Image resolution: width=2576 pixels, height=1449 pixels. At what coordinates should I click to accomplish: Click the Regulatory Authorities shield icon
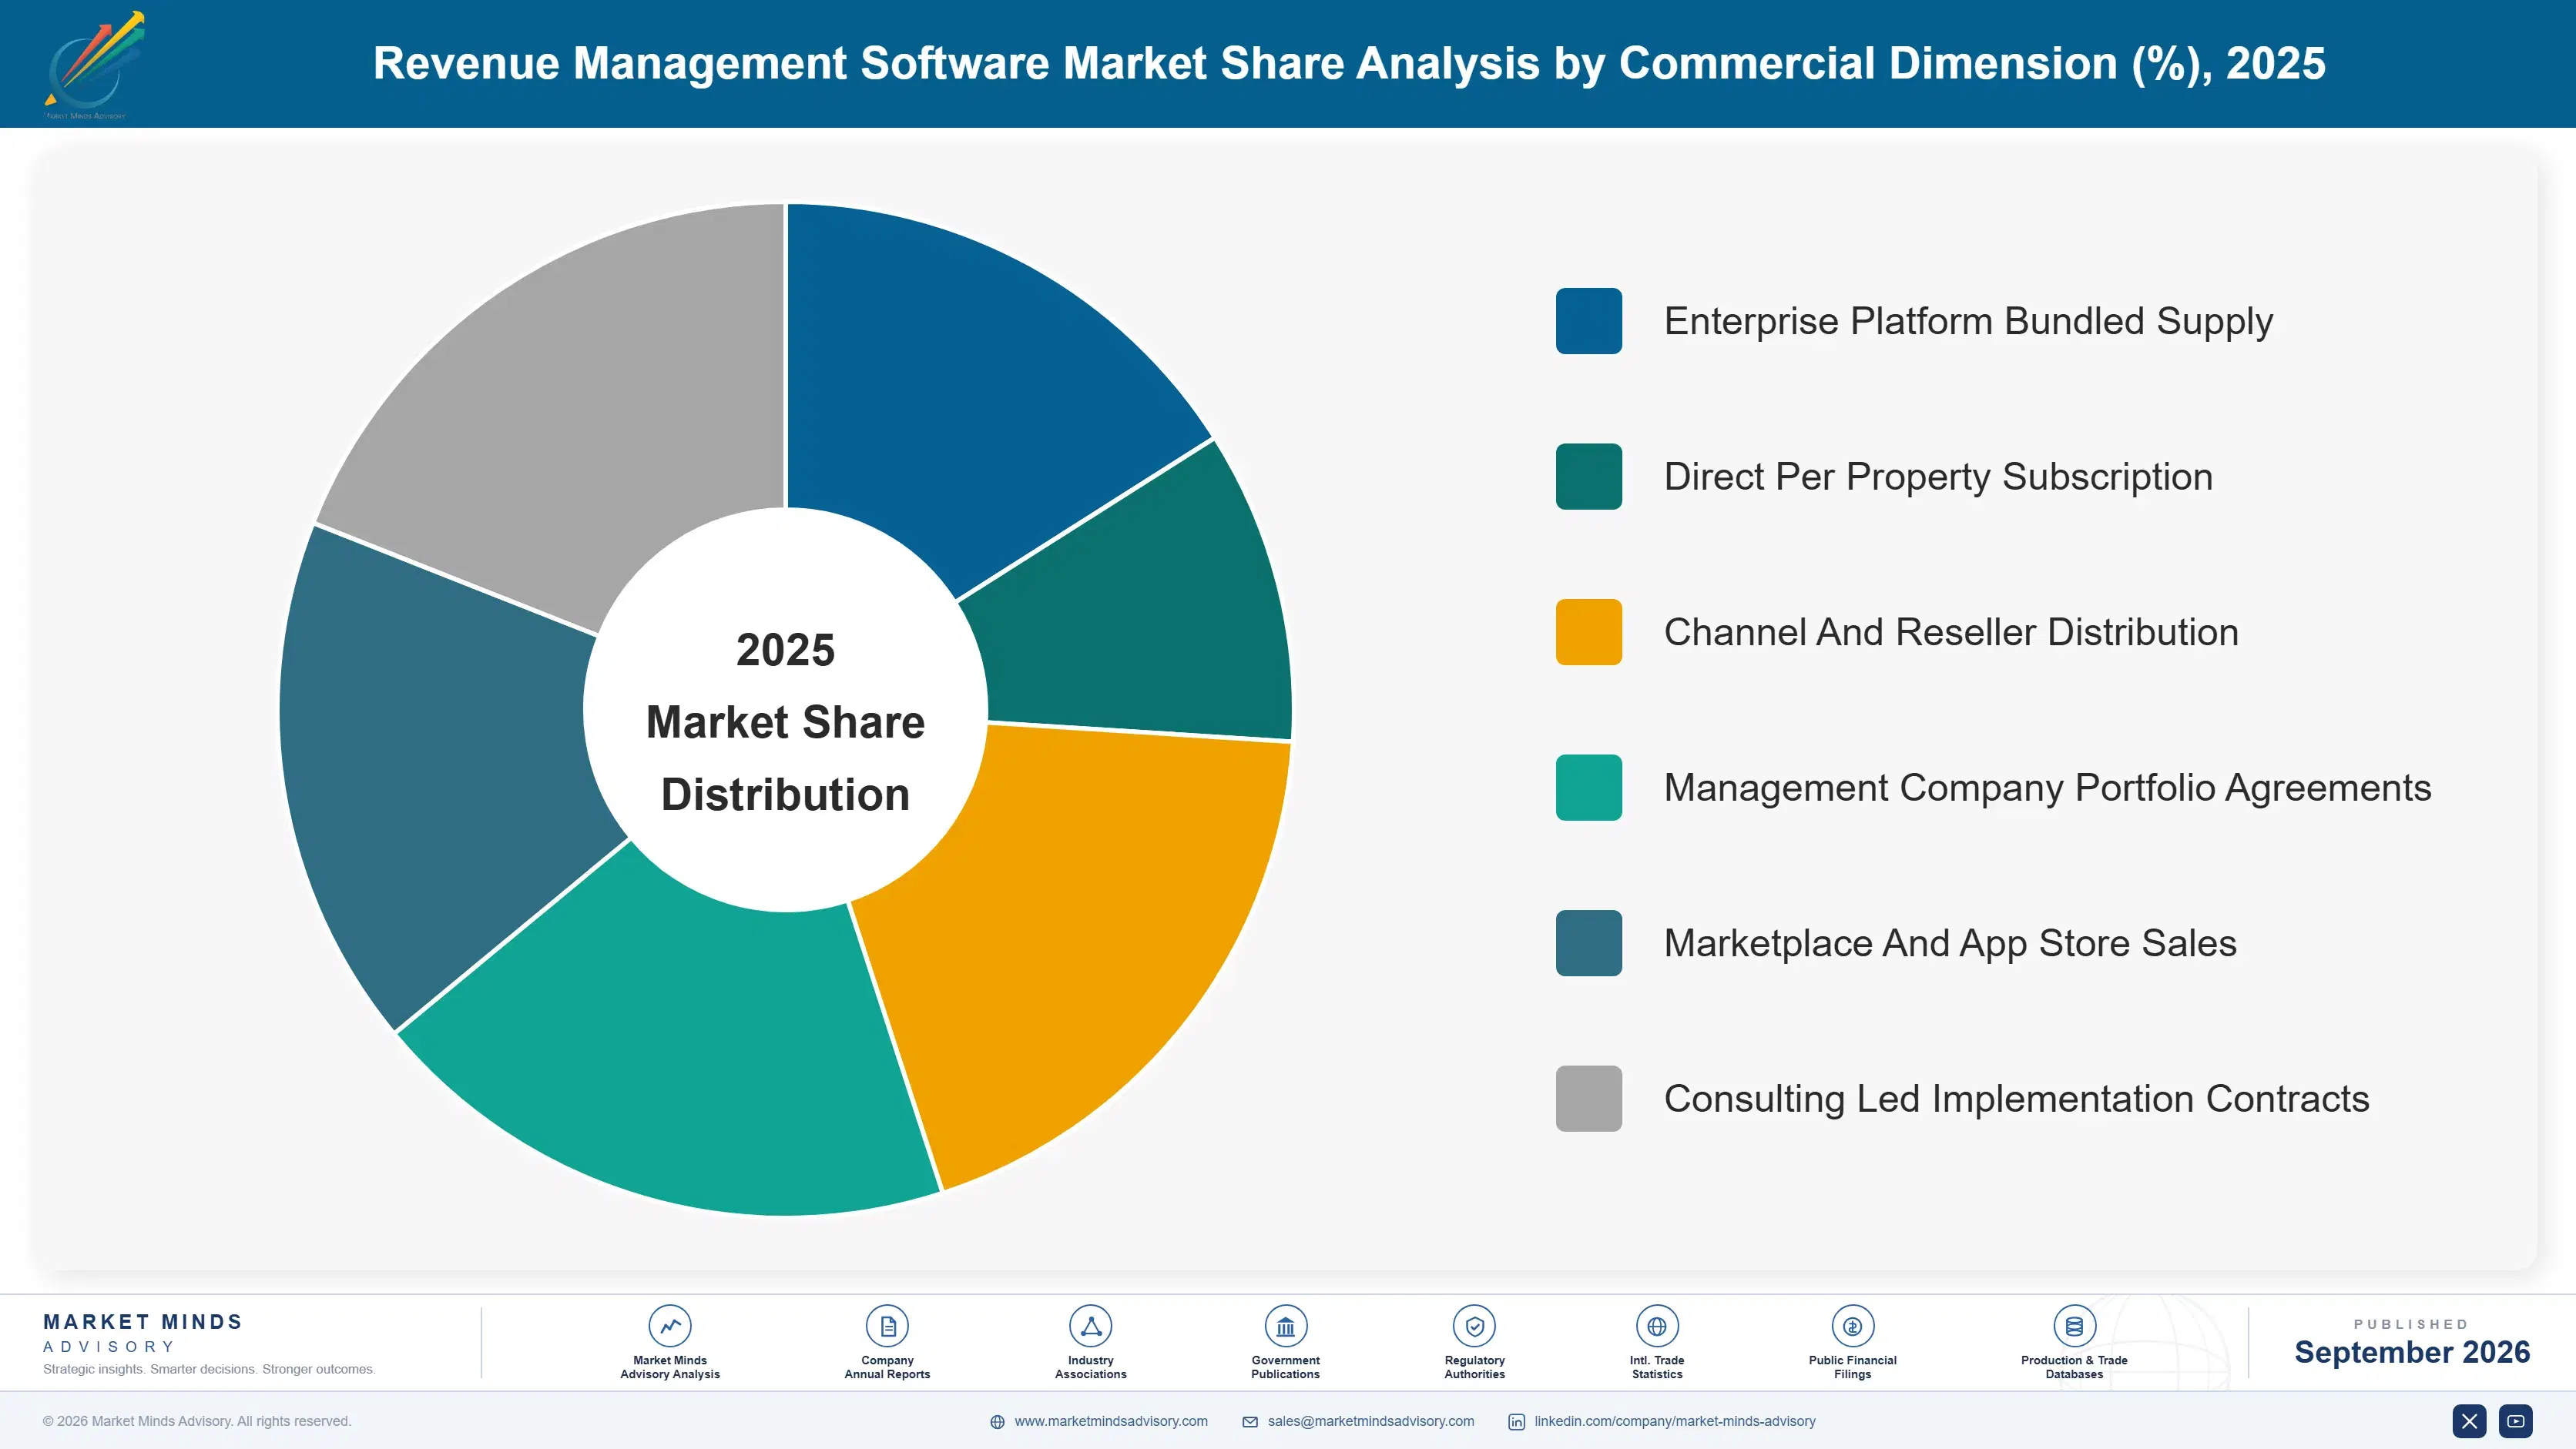(1474, 1326)
